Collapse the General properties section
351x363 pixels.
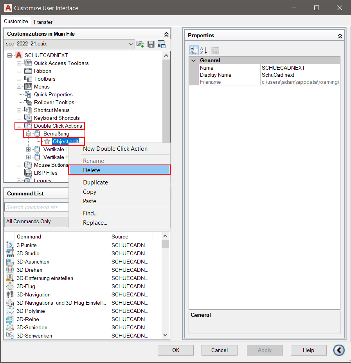[193, 61]
